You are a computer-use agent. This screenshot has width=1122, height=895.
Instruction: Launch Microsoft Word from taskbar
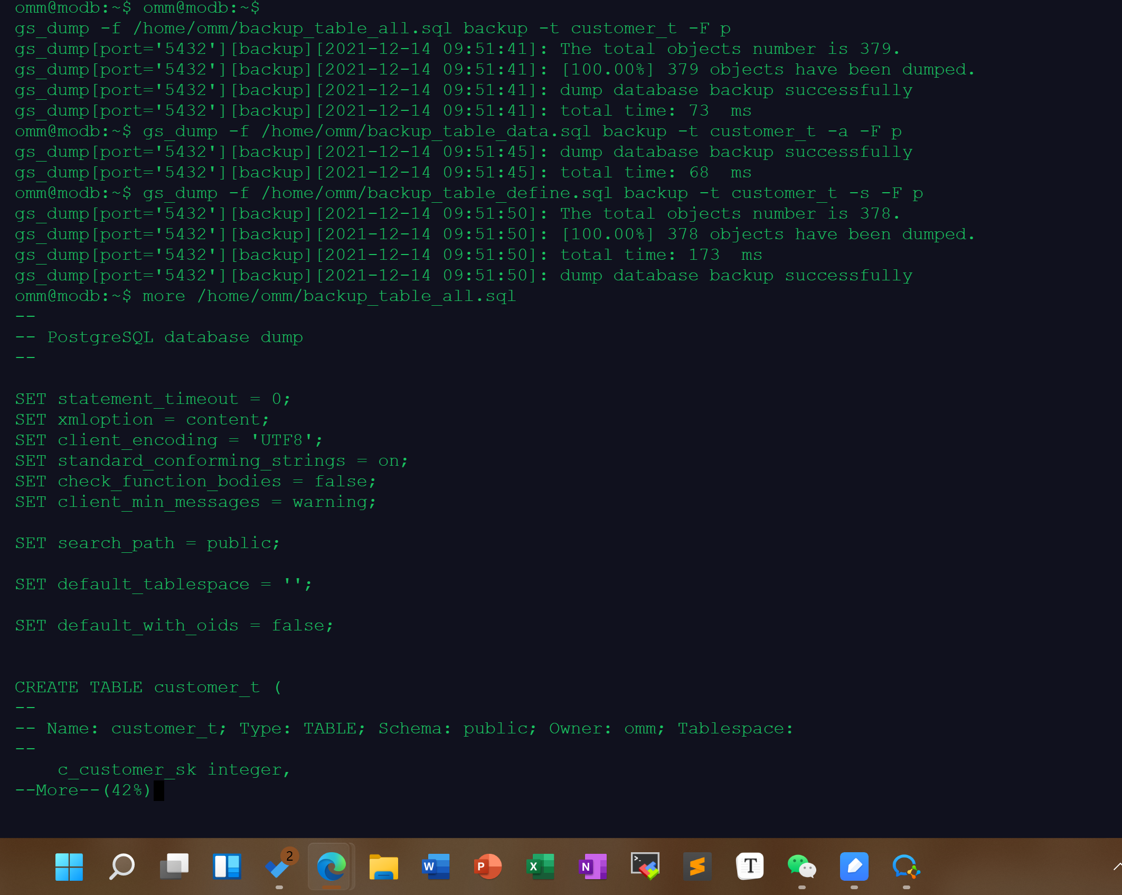pyautogui.click(x=436, y=867)
